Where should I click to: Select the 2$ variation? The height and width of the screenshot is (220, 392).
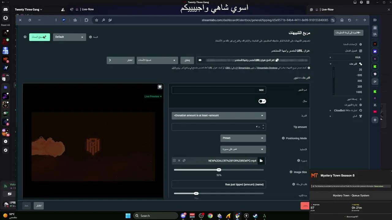pyautogui.click(x=360, y=70)
